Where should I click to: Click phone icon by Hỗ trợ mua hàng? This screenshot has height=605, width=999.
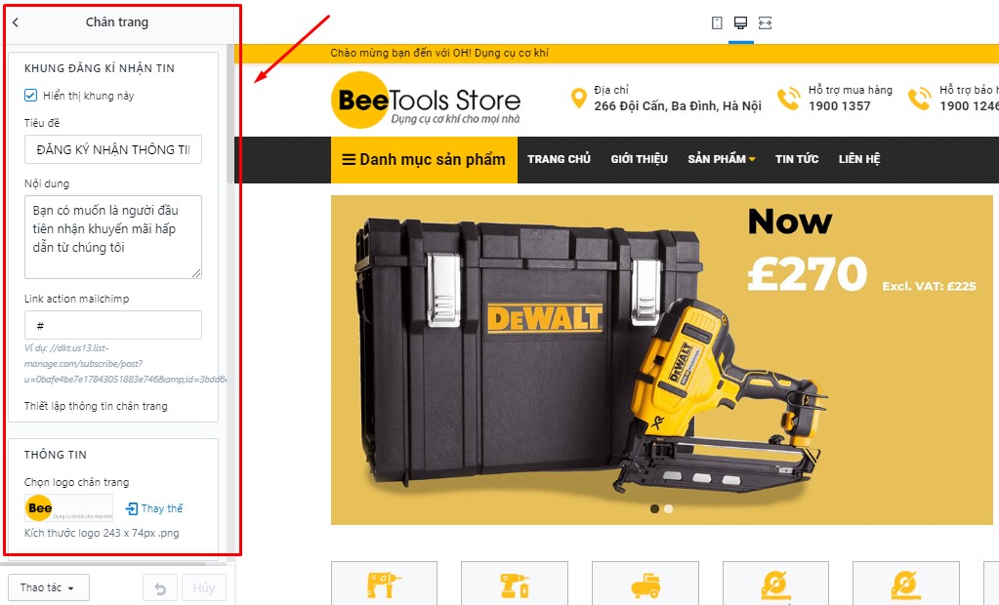(x=789, y=99)
